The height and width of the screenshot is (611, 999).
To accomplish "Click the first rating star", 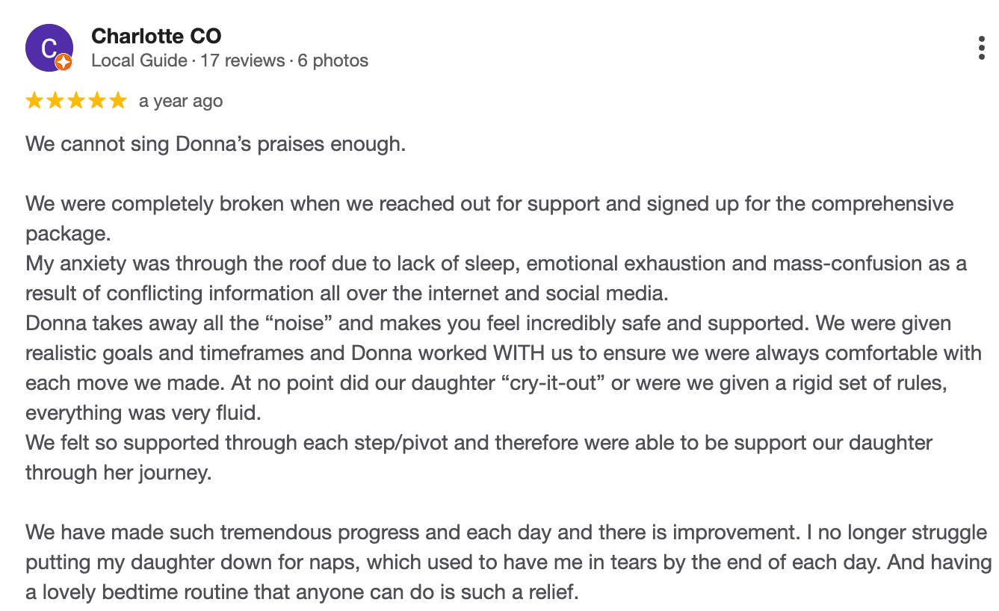I will coord(34,101).
